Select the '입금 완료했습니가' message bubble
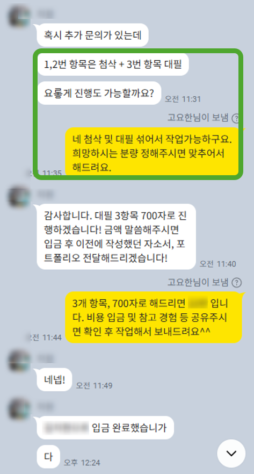 tap(105, 427)
